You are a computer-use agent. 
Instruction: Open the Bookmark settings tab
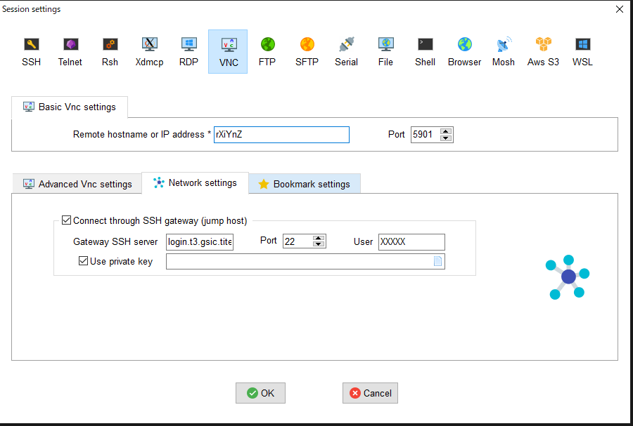coord(304,184)
